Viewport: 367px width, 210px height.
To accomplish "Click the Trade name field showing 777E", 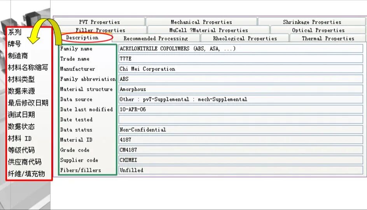I will click(x=240, y=59).
